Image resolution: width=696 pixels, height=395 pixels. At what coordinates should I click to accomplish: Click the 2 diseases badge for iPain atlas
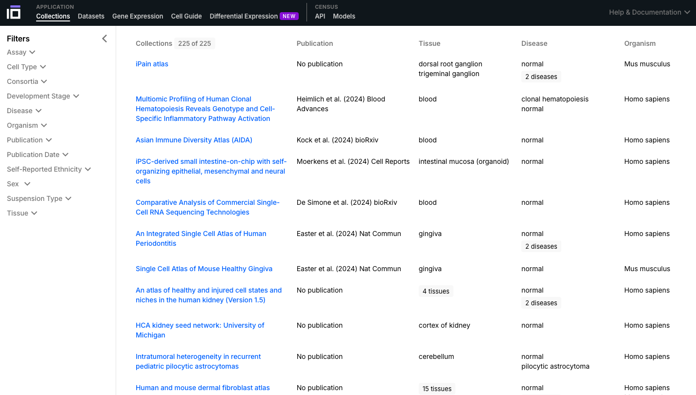coord(541,77)
